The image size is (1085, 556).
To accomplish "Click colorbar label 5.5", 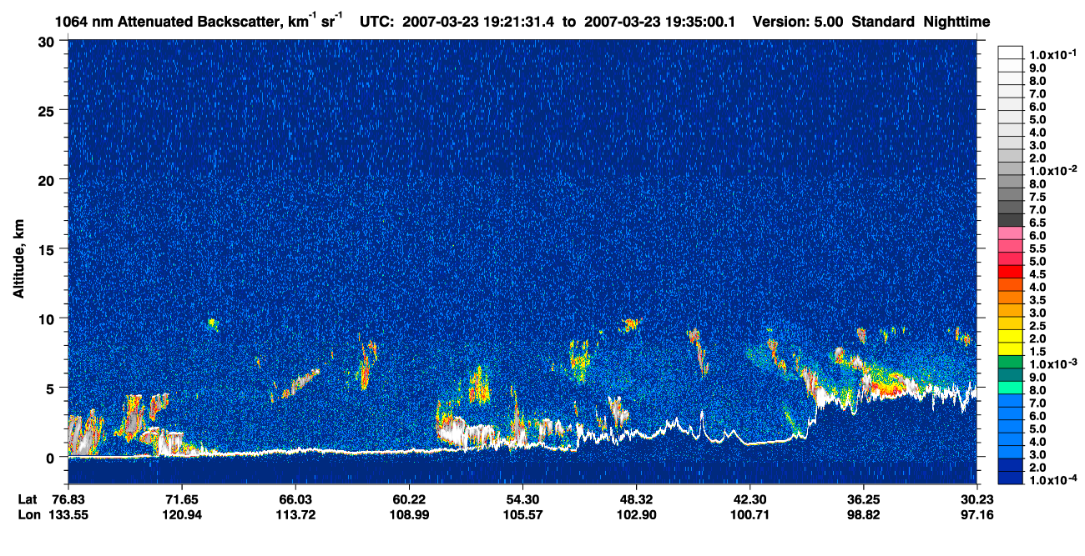I will pyautogui.click(x=1037, y=248).
